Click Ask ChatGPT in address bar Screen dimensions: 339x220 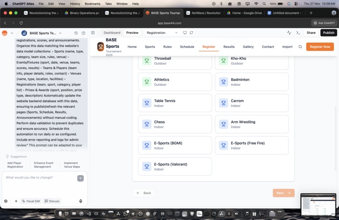coord(324,23)
